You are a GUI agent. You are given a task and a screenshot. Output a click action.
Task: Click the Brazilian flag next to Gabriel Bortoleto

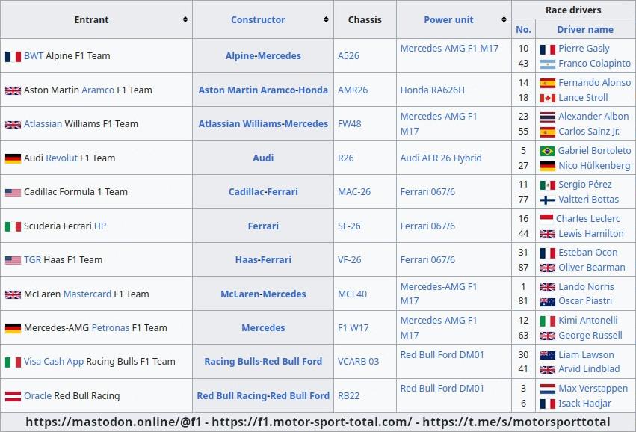coord(547,151)
